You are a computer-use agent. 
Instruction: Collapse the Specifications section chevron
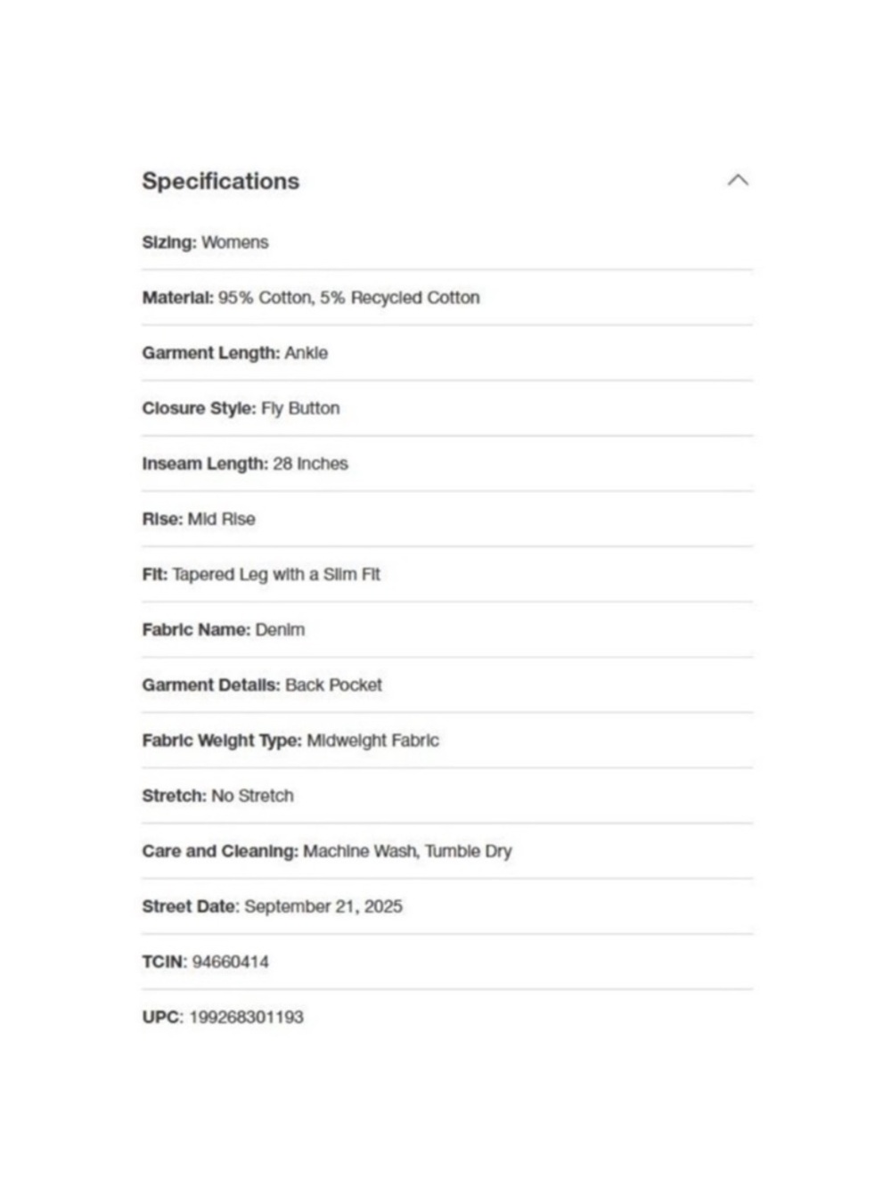click(x=738, y=180)
